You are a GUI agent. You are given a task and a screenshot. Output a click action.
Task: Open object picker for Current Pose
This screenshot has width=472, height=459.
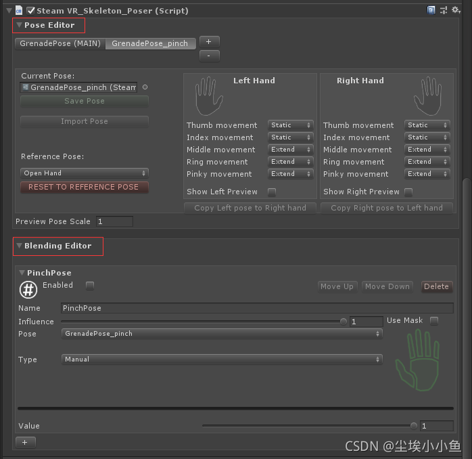point(145,87)
